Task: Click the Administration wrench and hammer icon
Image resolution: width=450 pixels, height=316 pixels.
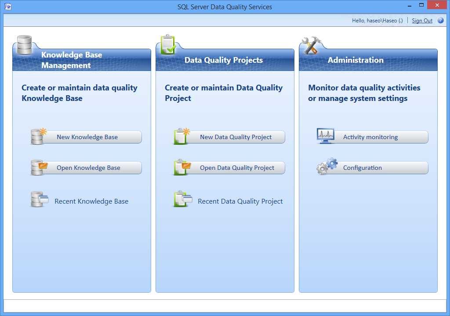Action: [x=312, y=45]
